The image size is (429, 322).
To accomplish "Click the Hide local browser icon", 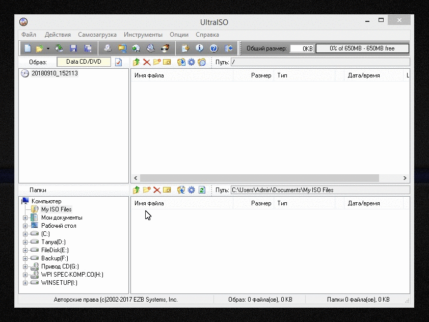I will click(x=202, y=62).
